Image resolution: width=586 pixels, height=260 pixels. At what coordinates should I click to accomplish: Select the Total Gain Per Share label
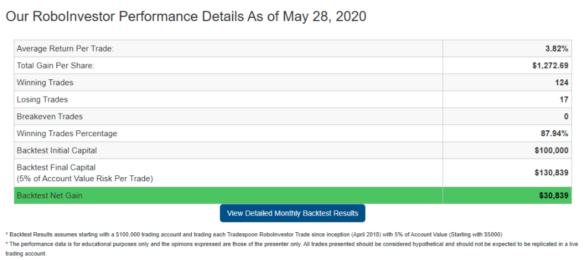click(x=56, y=66)
